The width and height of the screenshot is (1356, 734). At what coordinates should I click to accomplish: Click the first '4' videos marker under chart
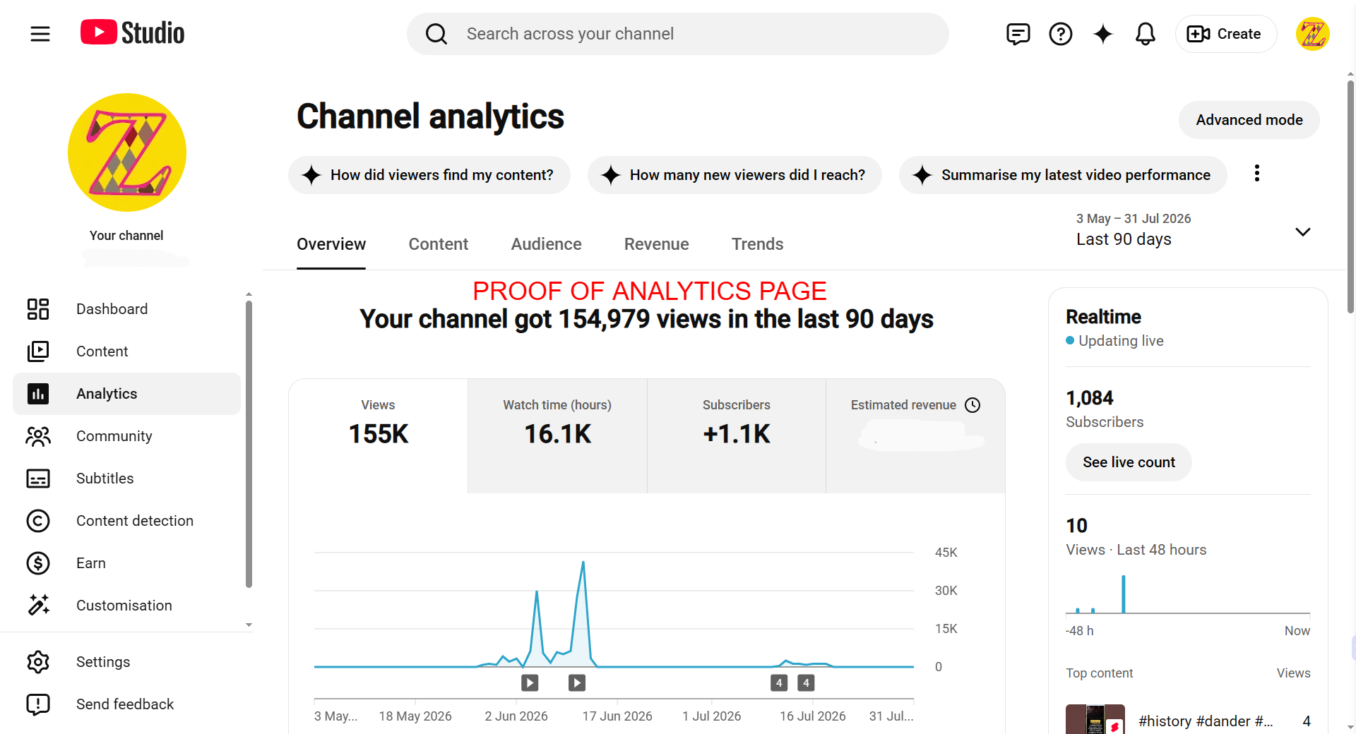[x=779, y=682]
